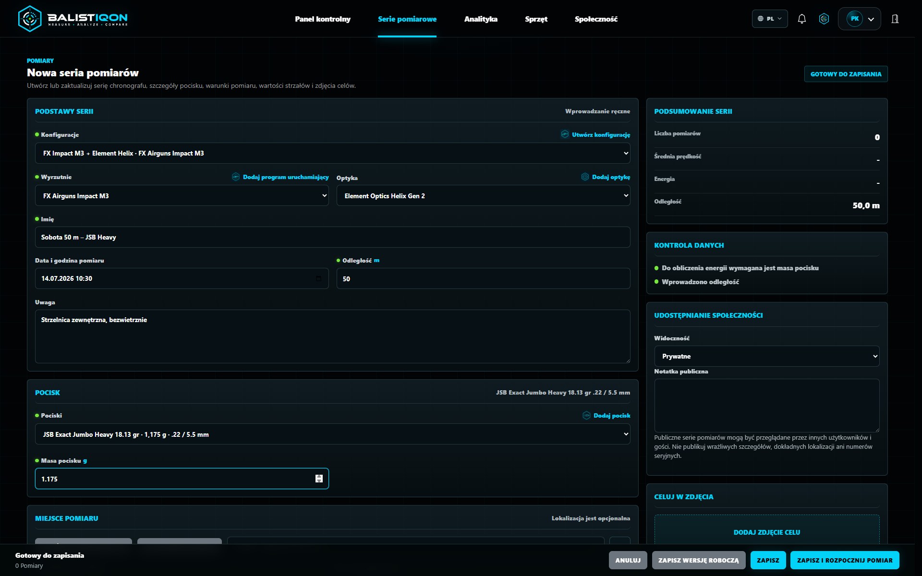The width and height of the screenshot is (922, 576).
Task: Switch to the Analityka tab
Action: (x=481, y=19)
